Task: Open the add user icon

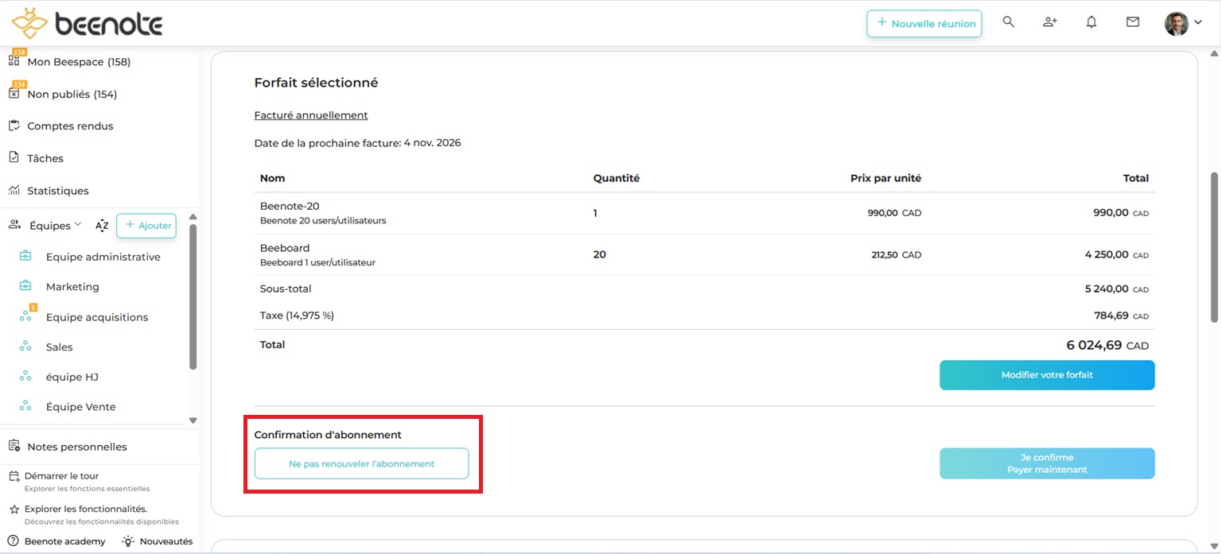Action: (1049, 22)
